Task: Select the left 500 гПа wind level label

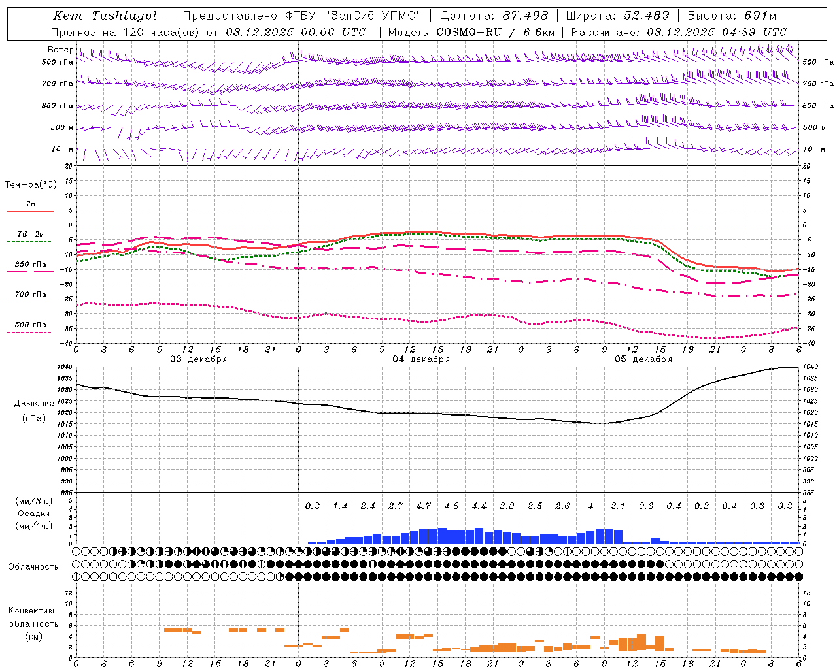Action: coord(58,63)
